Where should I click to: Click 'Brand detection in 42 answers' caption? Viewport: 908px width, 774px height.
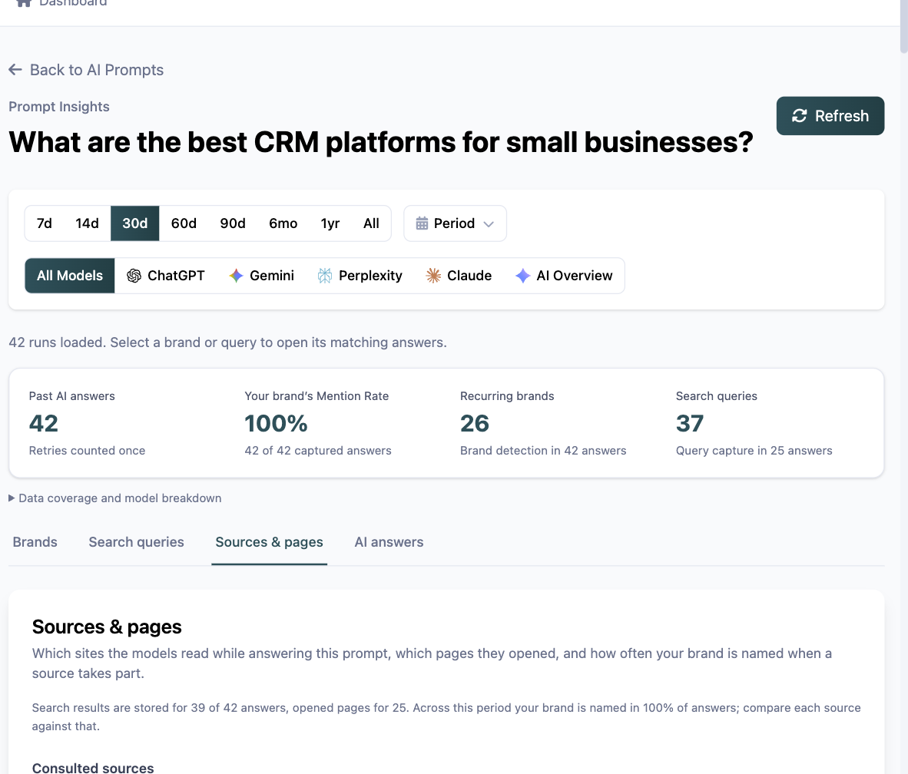click(543, 451)
